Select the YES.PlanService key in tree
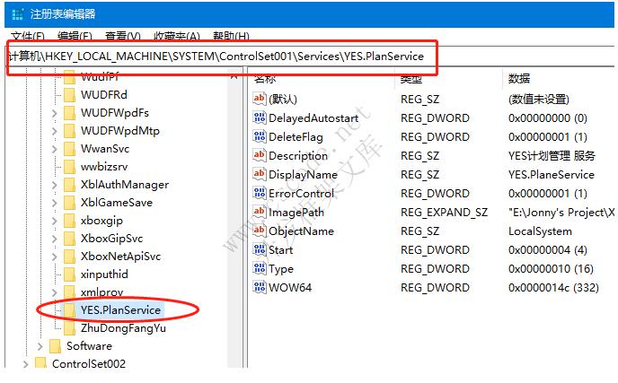 coord(120,310)
